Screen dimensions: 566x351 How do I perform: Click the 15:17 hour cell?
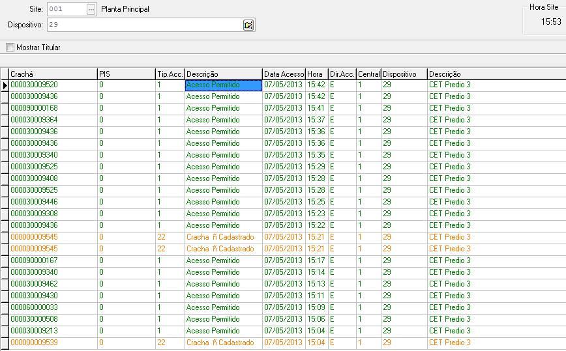[316, 260]
